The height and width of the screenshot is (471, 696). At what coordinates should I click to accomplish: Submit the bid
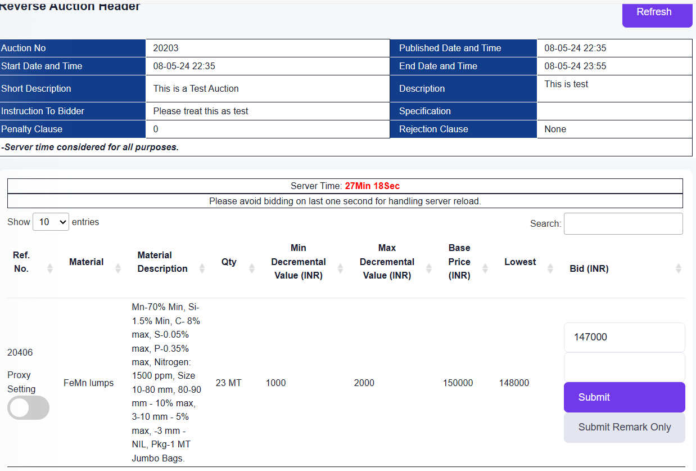point(624,397)
